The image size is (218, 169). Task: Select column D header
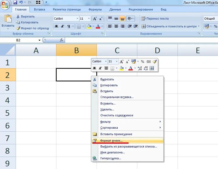pos(157,50)
